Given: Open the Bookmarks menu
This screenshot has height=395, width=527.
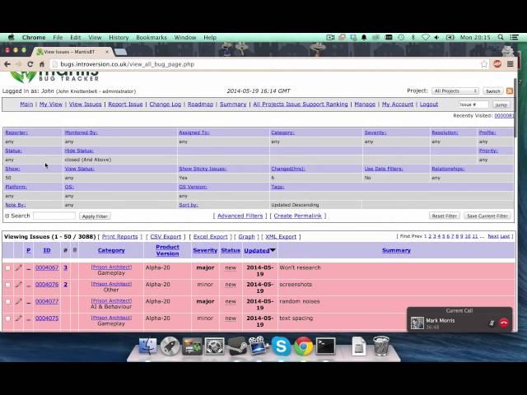Looking at the screenshot, I should click(x=152, y=37).
